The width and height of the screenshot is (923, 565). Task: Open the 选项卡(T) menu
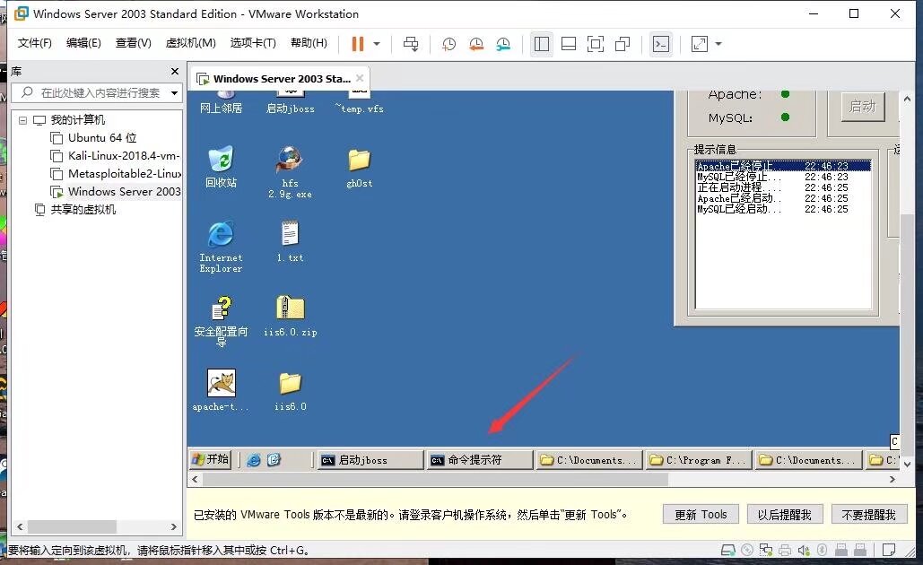tap(253, 43)
